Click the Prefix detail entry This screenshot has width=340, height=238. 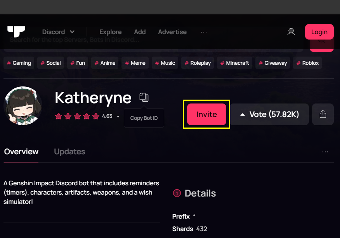[184, 216]
